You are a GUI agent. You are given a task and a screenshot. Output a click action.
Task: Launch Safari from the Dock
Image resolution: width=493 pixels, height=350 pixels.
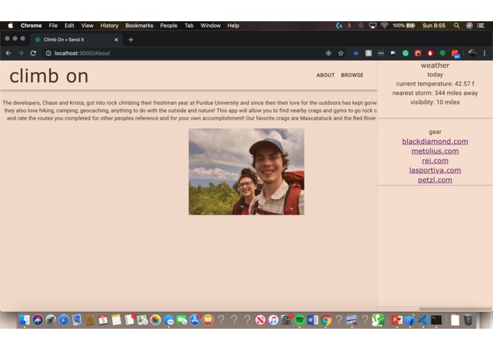point(64,320)
